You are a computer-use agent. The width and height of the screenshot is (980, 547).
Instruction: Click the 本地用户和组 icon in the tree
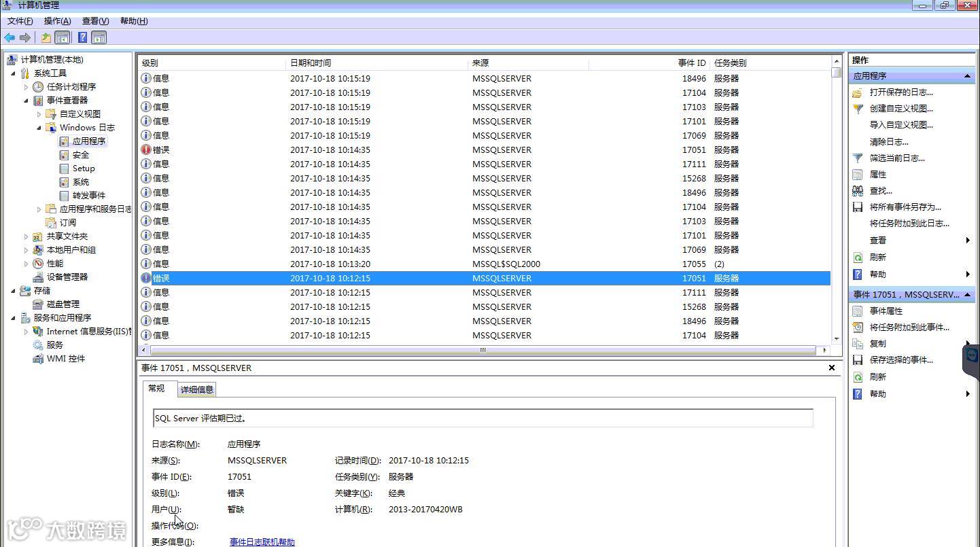pos(39,250)
